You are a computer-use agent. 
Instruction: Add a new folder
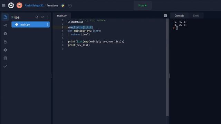(x=43, y=17)
